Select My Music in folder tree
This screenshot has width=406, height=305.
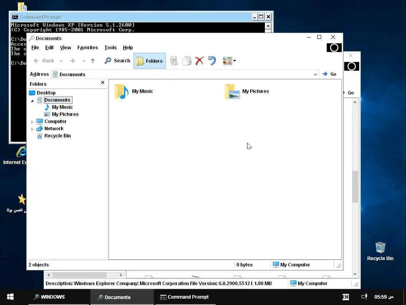(x=62, y=107)
